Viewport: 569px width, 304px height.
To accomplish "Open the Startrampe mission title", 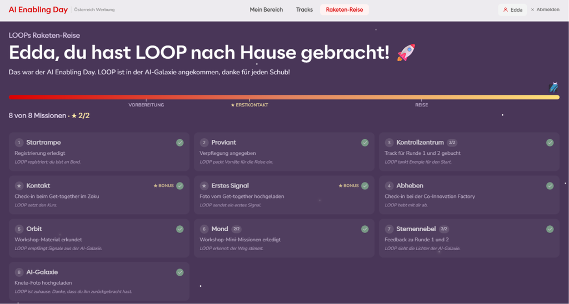I will click(43, 143).
